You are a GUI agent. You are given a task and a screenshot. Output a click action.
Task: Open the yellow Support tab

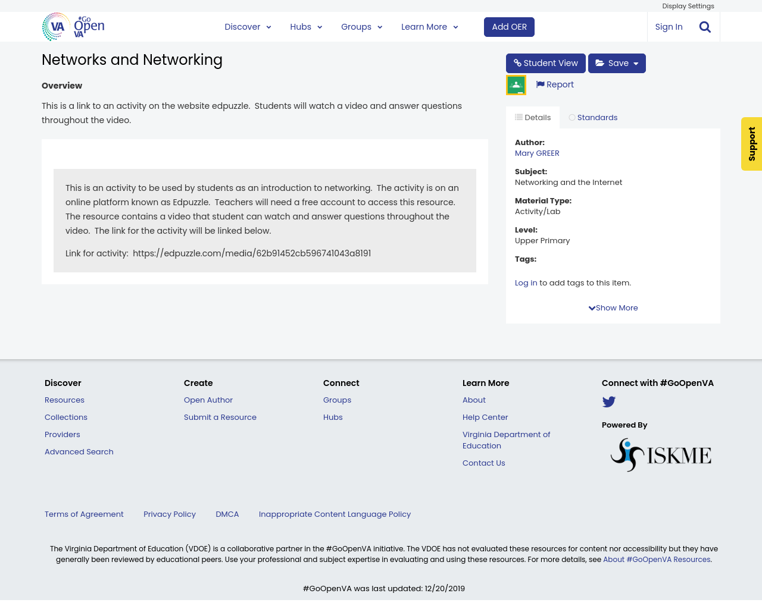(752, 144)
